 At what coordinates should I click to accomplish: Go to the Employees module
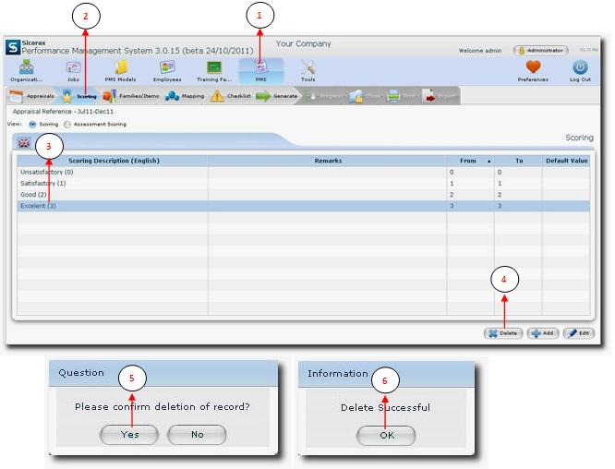point(167,68)
